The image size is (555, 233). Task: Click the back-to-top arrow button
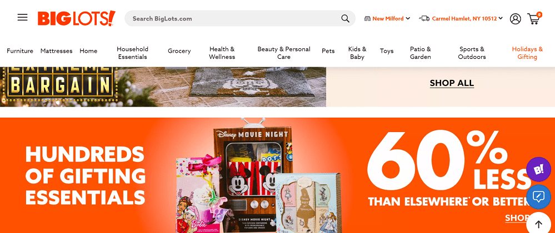click(x=538, y=224)
